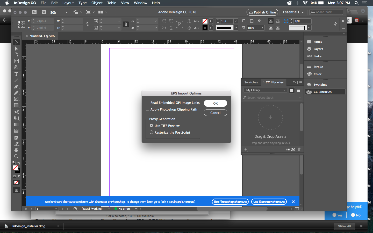Open the Layout menu

pyautogui.click(x=68, y=3)
